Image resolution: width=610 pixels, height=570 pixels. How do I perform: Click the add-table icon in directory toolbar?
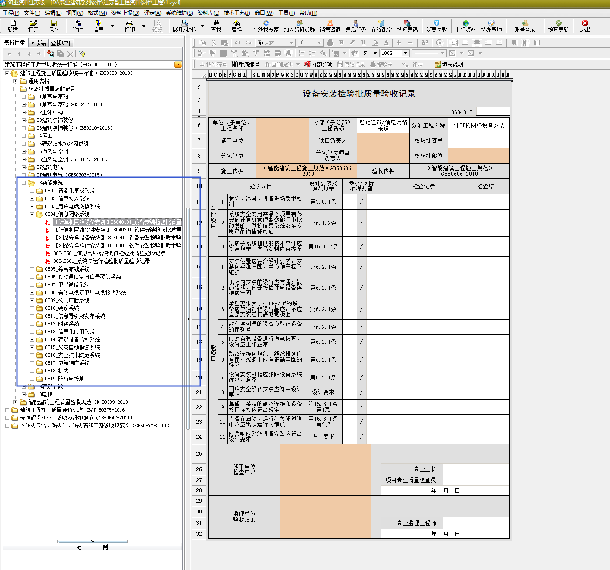[x=51, y=54]
